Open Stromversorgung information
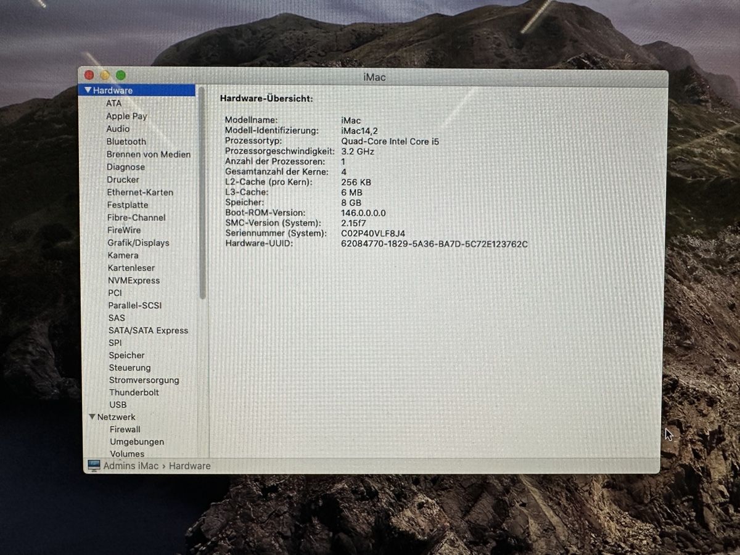740x555 pixels. [144, 380]
